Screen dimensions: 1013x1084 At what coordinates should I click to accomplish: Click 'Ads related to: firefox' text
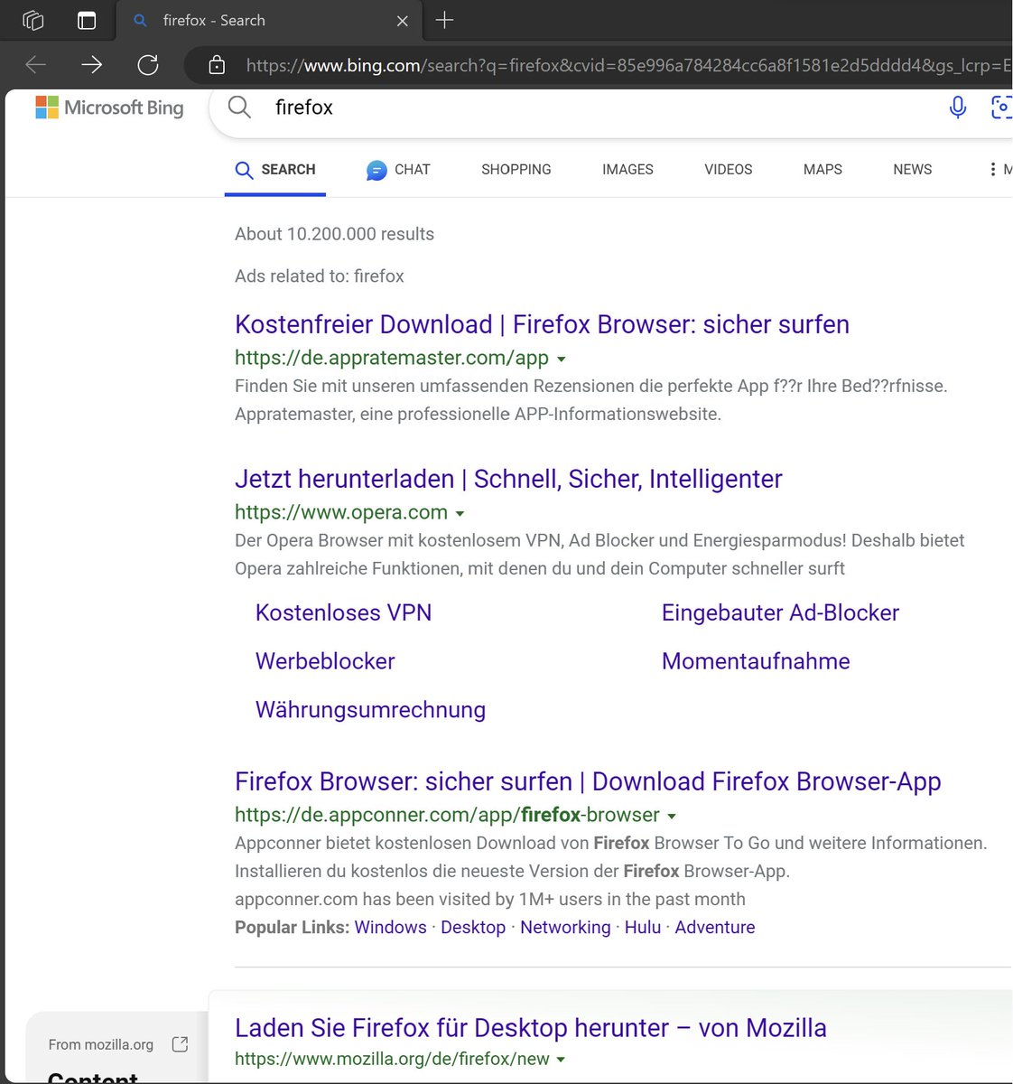(319, 276)
